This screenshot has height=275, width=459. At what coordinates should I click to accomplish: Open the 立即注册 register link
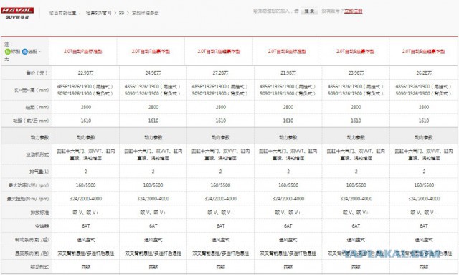tap(354, 11)
